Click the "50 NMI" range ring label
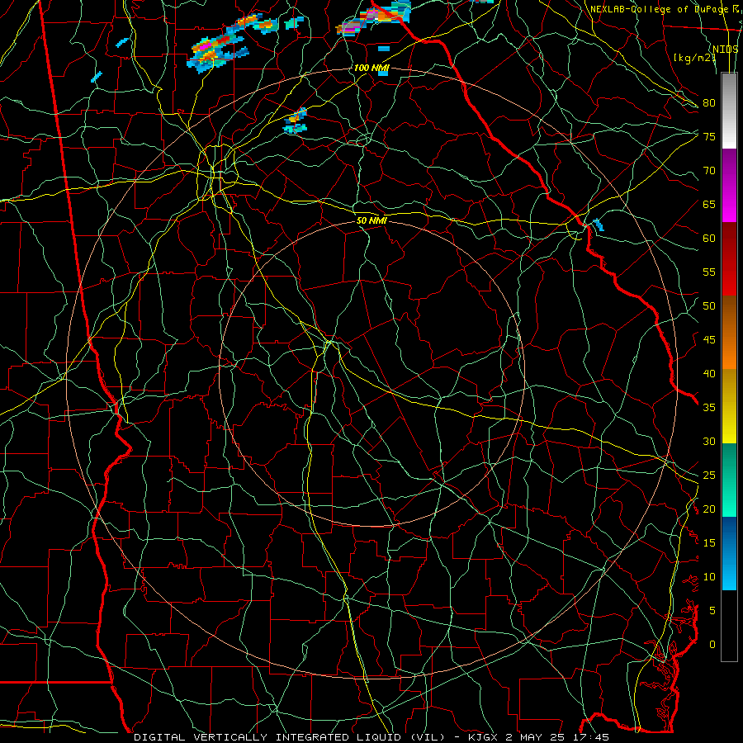This screenshot has height=743, width=743. coord(371,220)
